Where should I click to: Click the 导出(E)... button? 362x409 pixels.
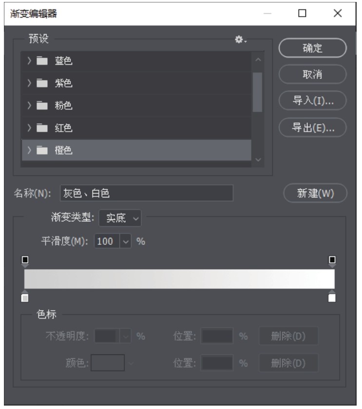coord(312,128)
